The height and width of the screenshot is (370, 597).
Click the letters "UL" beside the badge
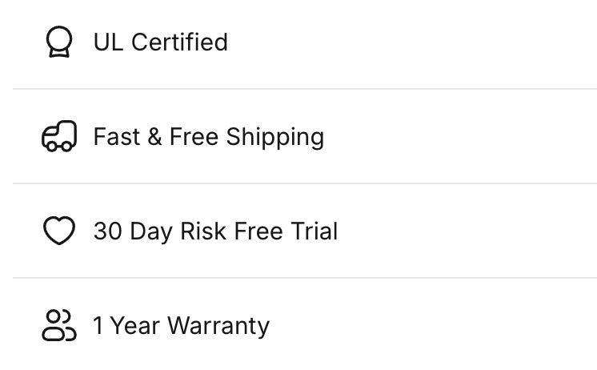108,42
